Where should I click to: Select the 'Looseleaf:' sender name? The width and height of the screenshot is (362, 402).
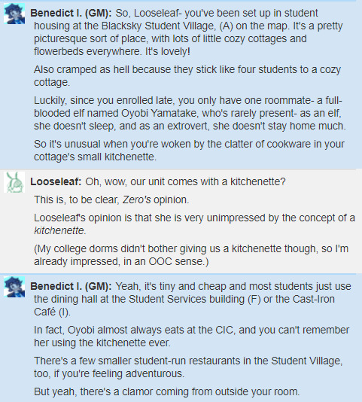click(56, 181)
